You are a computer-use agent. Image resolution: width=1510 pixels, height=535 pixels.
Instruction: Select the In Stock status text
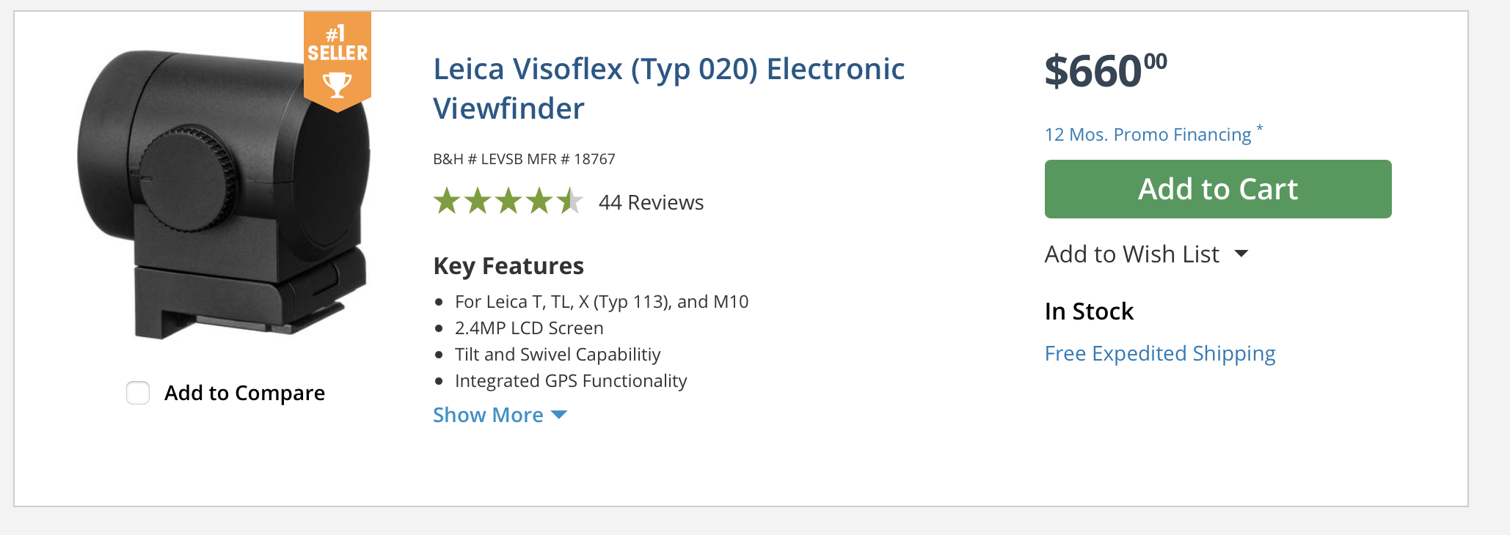point(1089,311)
